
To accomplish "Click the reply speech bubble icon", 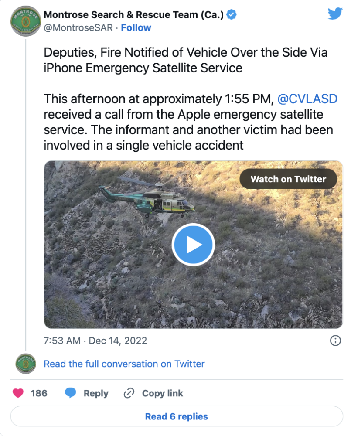I will (x=71, y=393).
